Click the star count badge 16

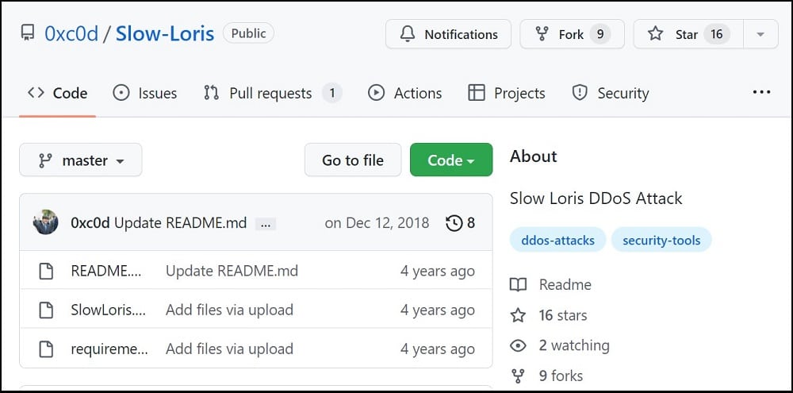point(717,34)
